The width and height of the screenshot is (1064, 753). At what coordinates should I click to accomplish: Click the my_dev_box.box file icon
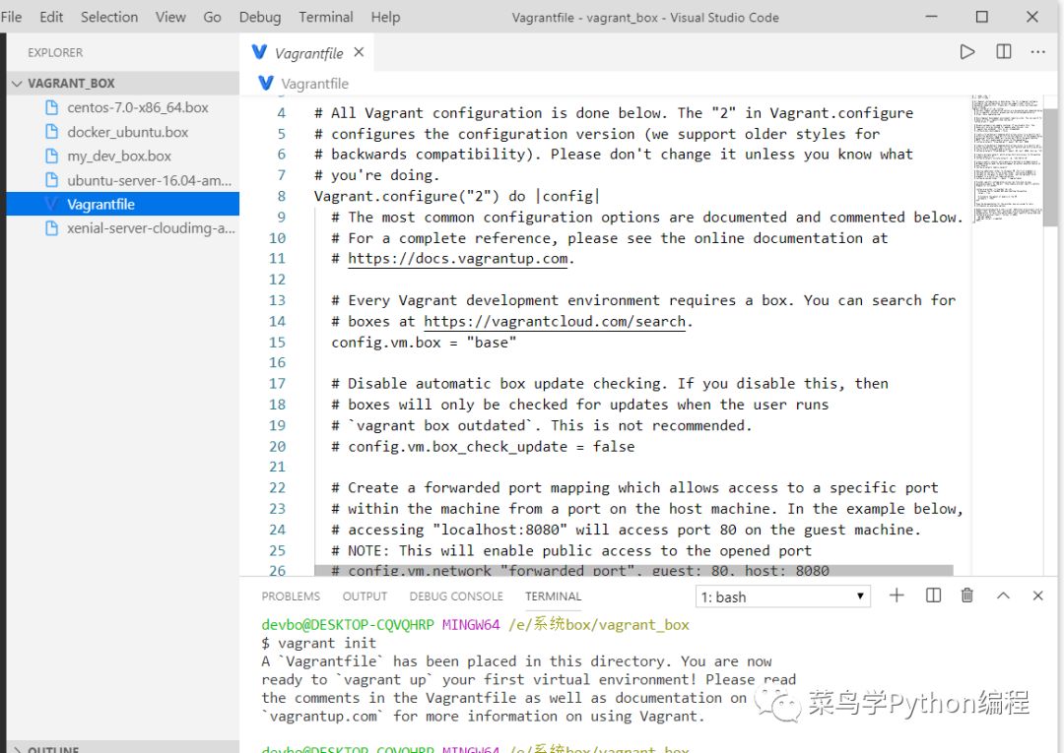click(51, 156)
